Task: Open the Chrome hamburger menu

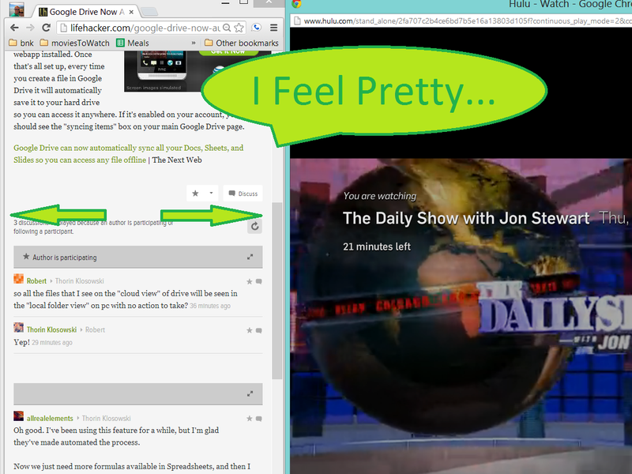Action: 273,28
